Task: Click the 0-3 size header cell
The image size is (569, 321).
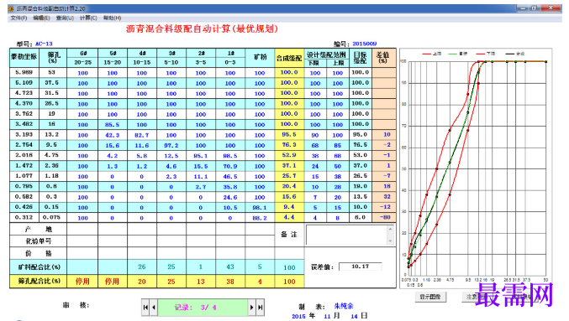Action: pyautogui.click(x=230, y=63)
